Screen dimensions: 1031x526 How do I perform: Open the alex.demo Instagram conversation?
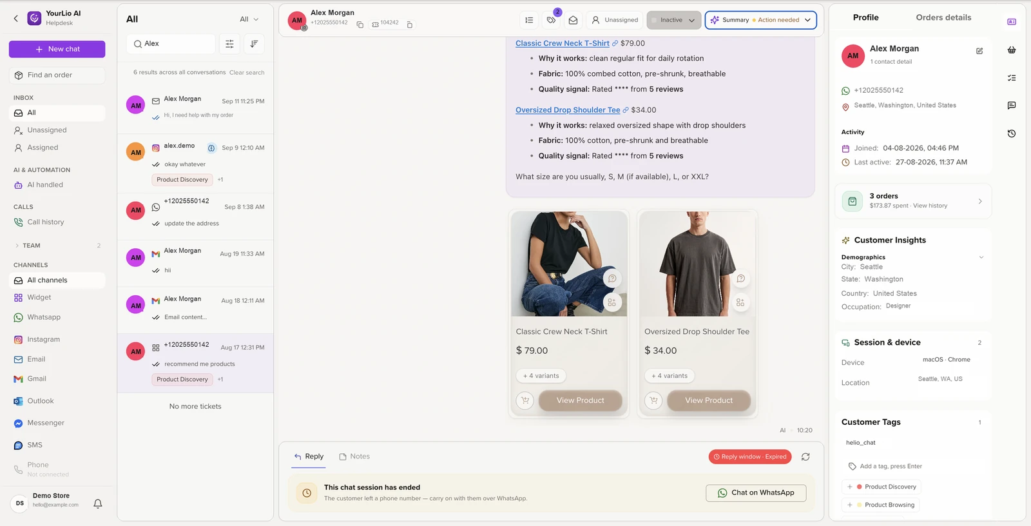195,163
